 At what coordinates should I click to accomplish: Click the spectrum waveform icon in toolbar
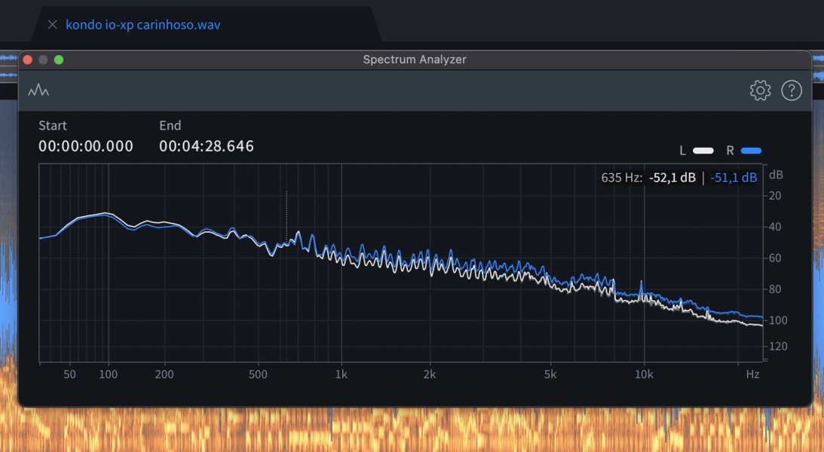pos(38,91)
